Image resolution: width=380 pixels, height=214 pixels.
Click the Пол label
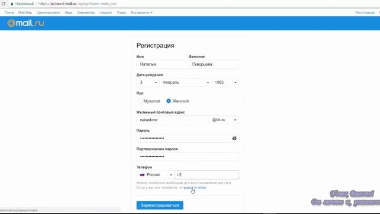pos(140,93)
